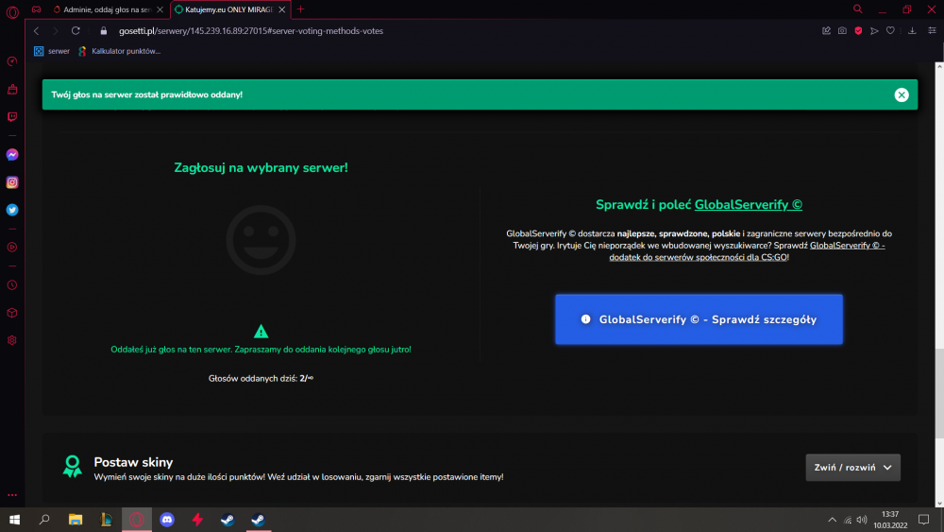
Task: Open sidebar three-dots setup menu
Action: click(x=12, y=495)
